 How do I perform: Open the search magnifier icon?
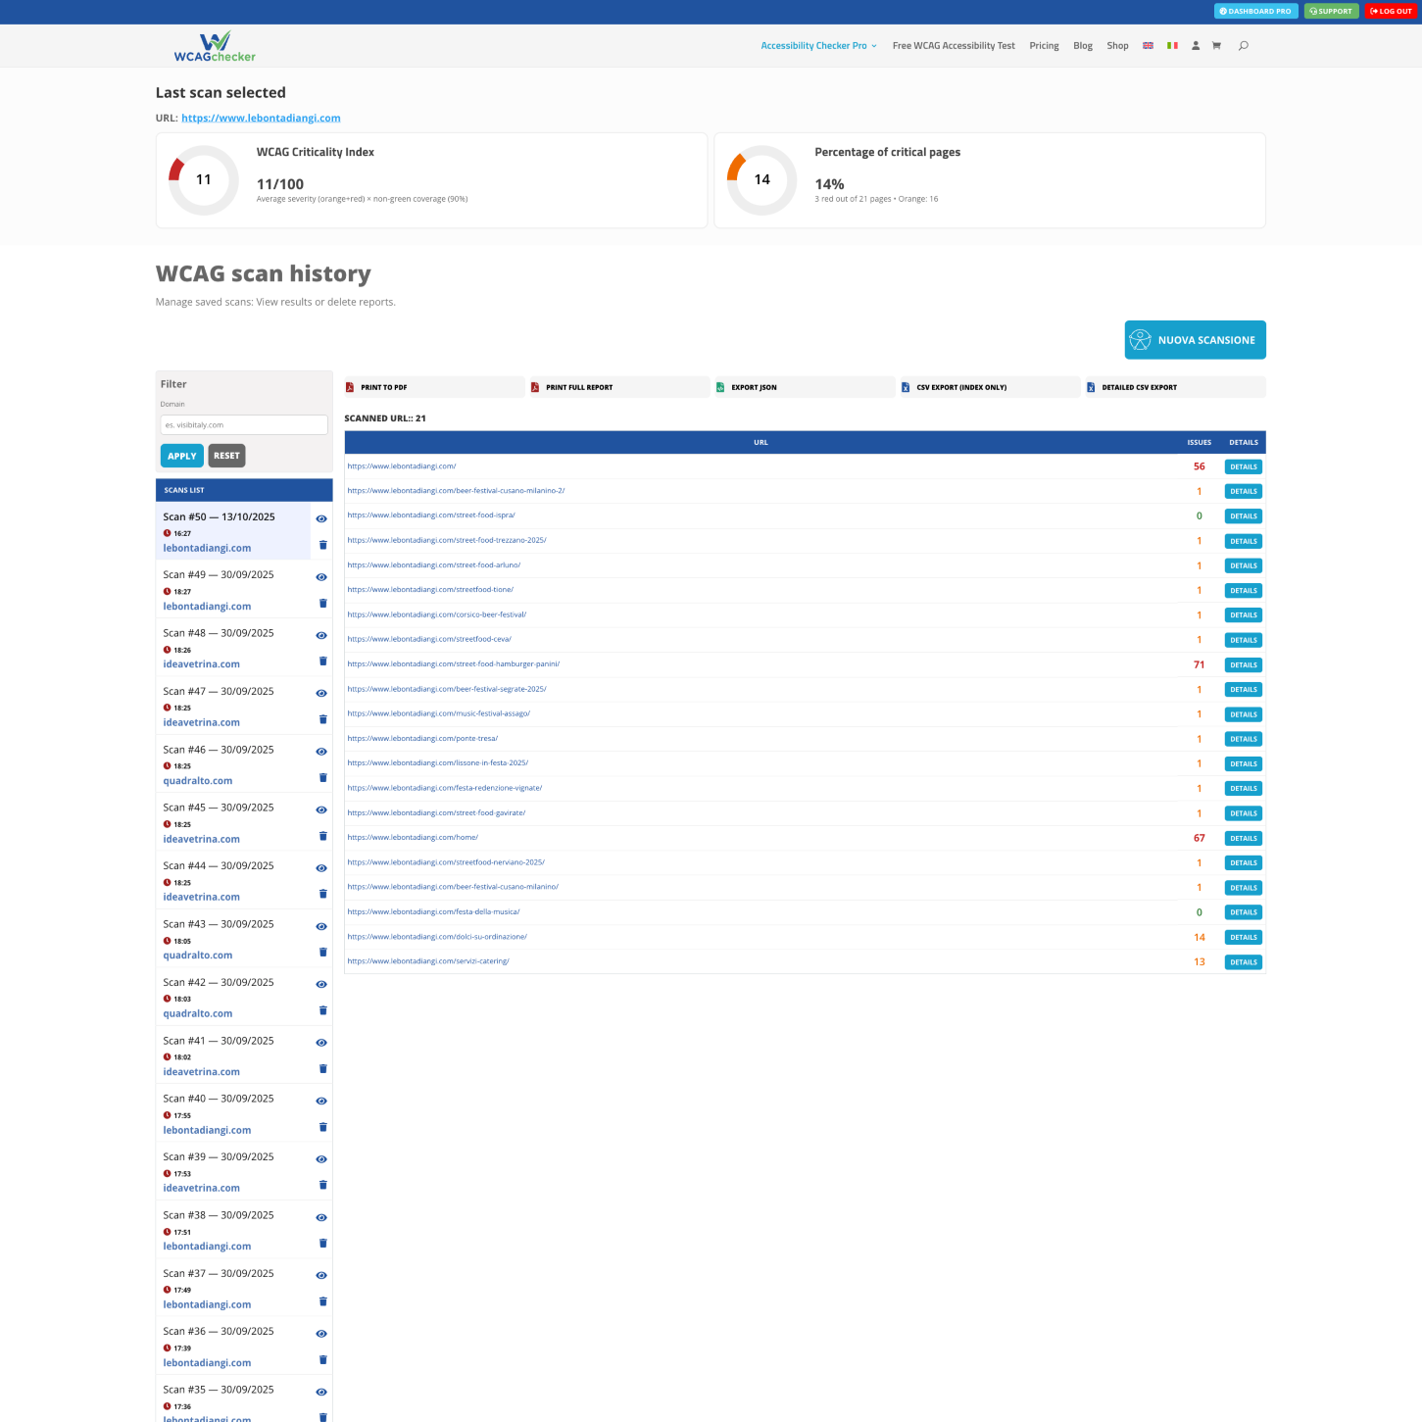coord(1244,46)
